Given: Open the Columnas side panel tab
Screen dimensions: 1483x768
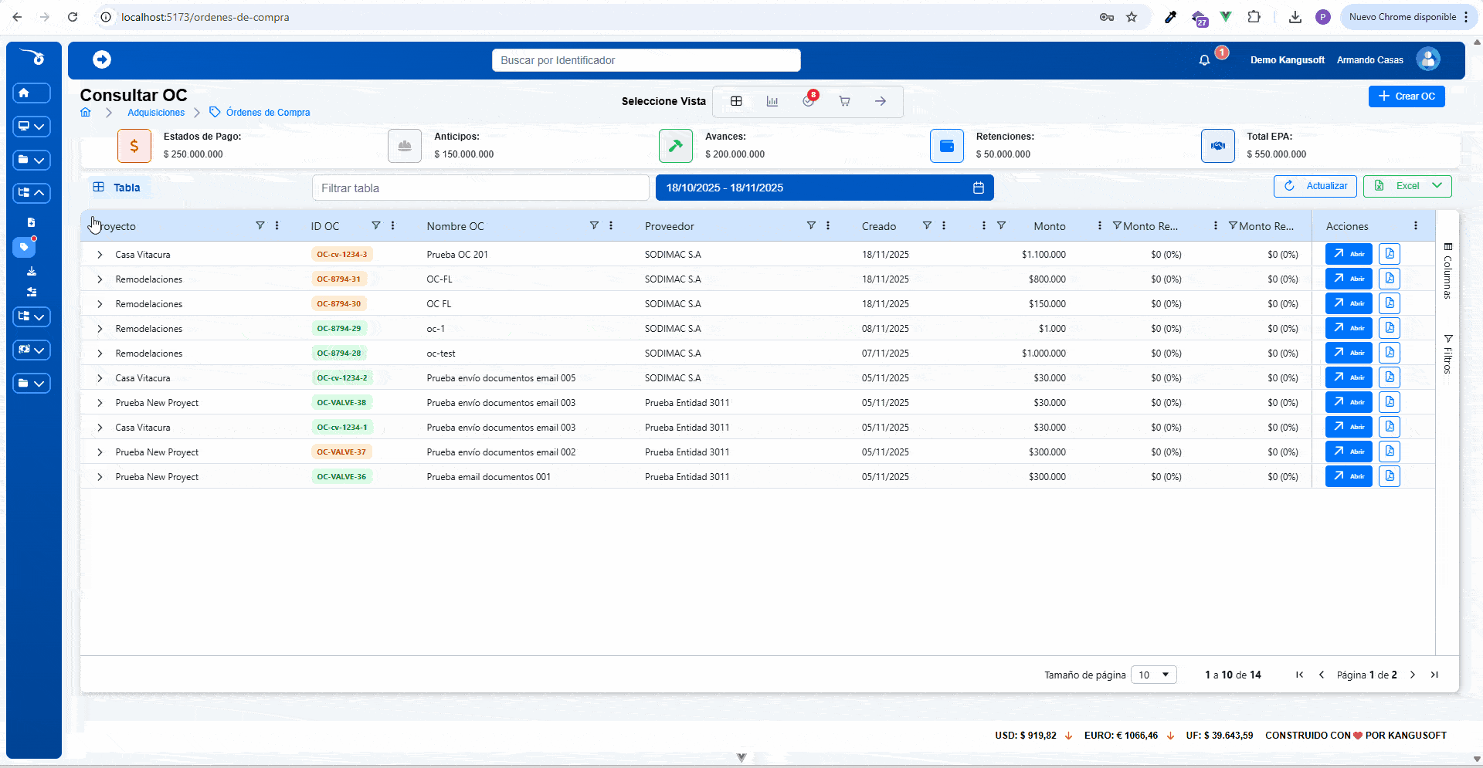Looking at the screenshot, I should point(1447,271).
